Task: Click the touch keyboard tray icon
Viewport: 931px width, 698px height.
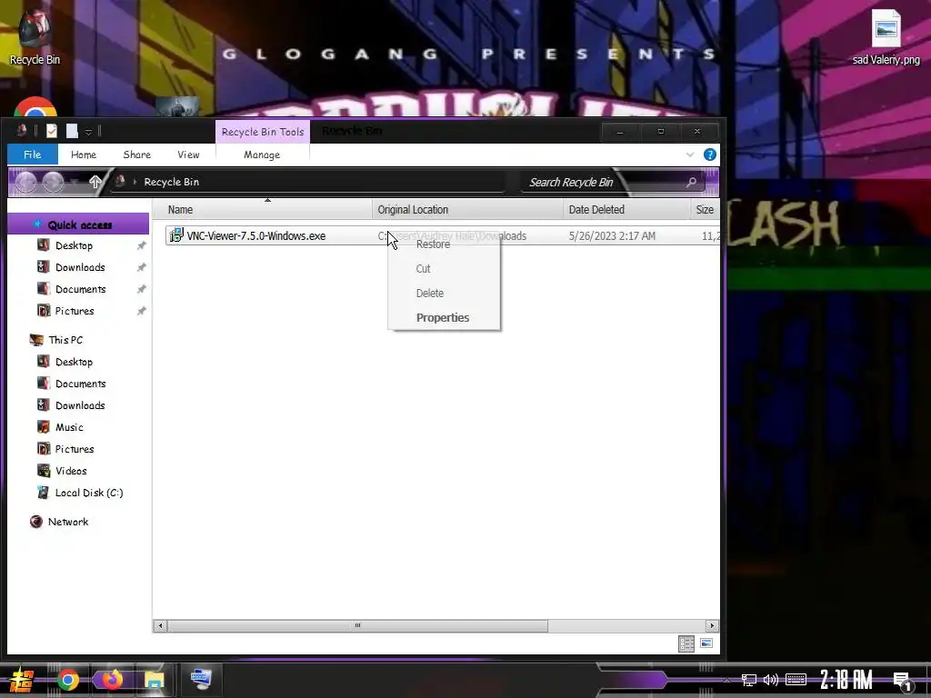Action: pos(796,680)
